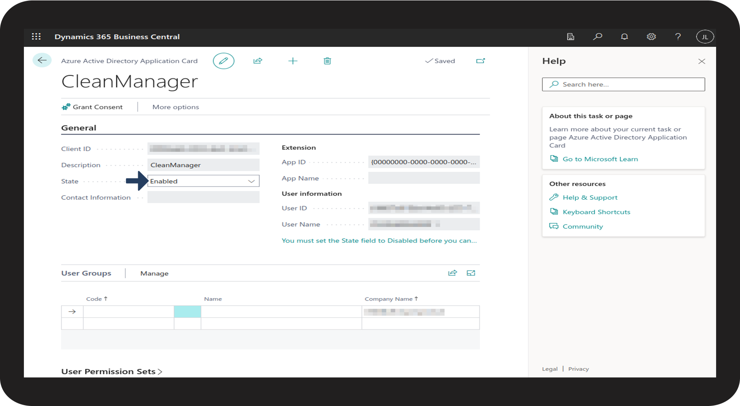
Task: Click the Legal link
Action: (550, 369)
